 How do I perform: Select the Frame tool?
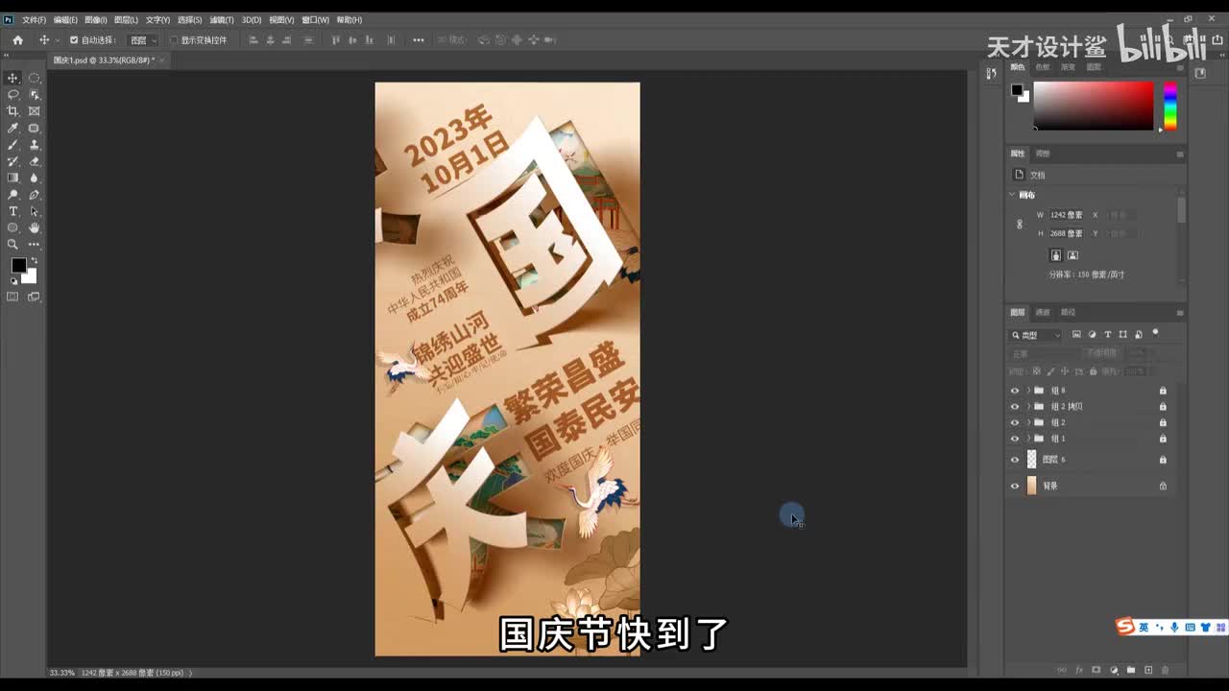[x=35, y=111]
